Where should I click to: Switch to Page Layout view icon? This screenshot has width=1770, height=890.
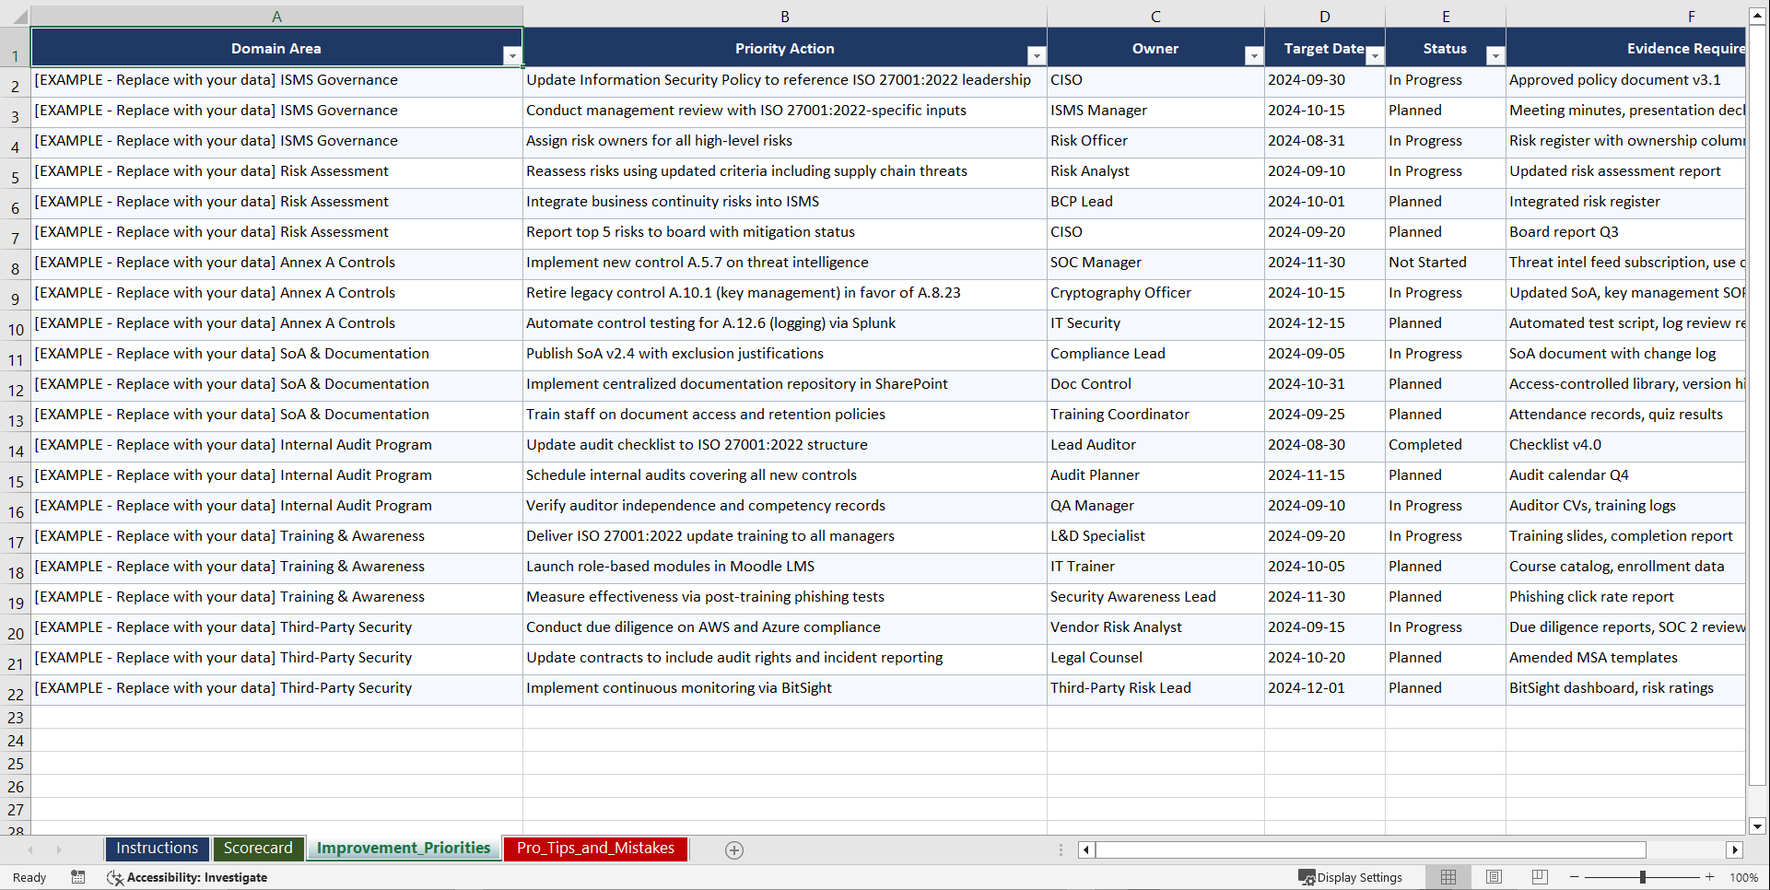(1494, 877)
